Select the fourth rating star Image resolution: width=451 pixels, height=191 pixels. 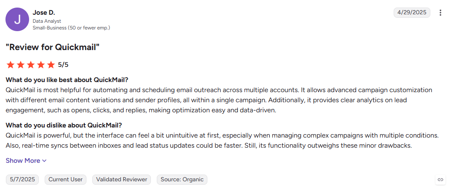click(40, 65)
